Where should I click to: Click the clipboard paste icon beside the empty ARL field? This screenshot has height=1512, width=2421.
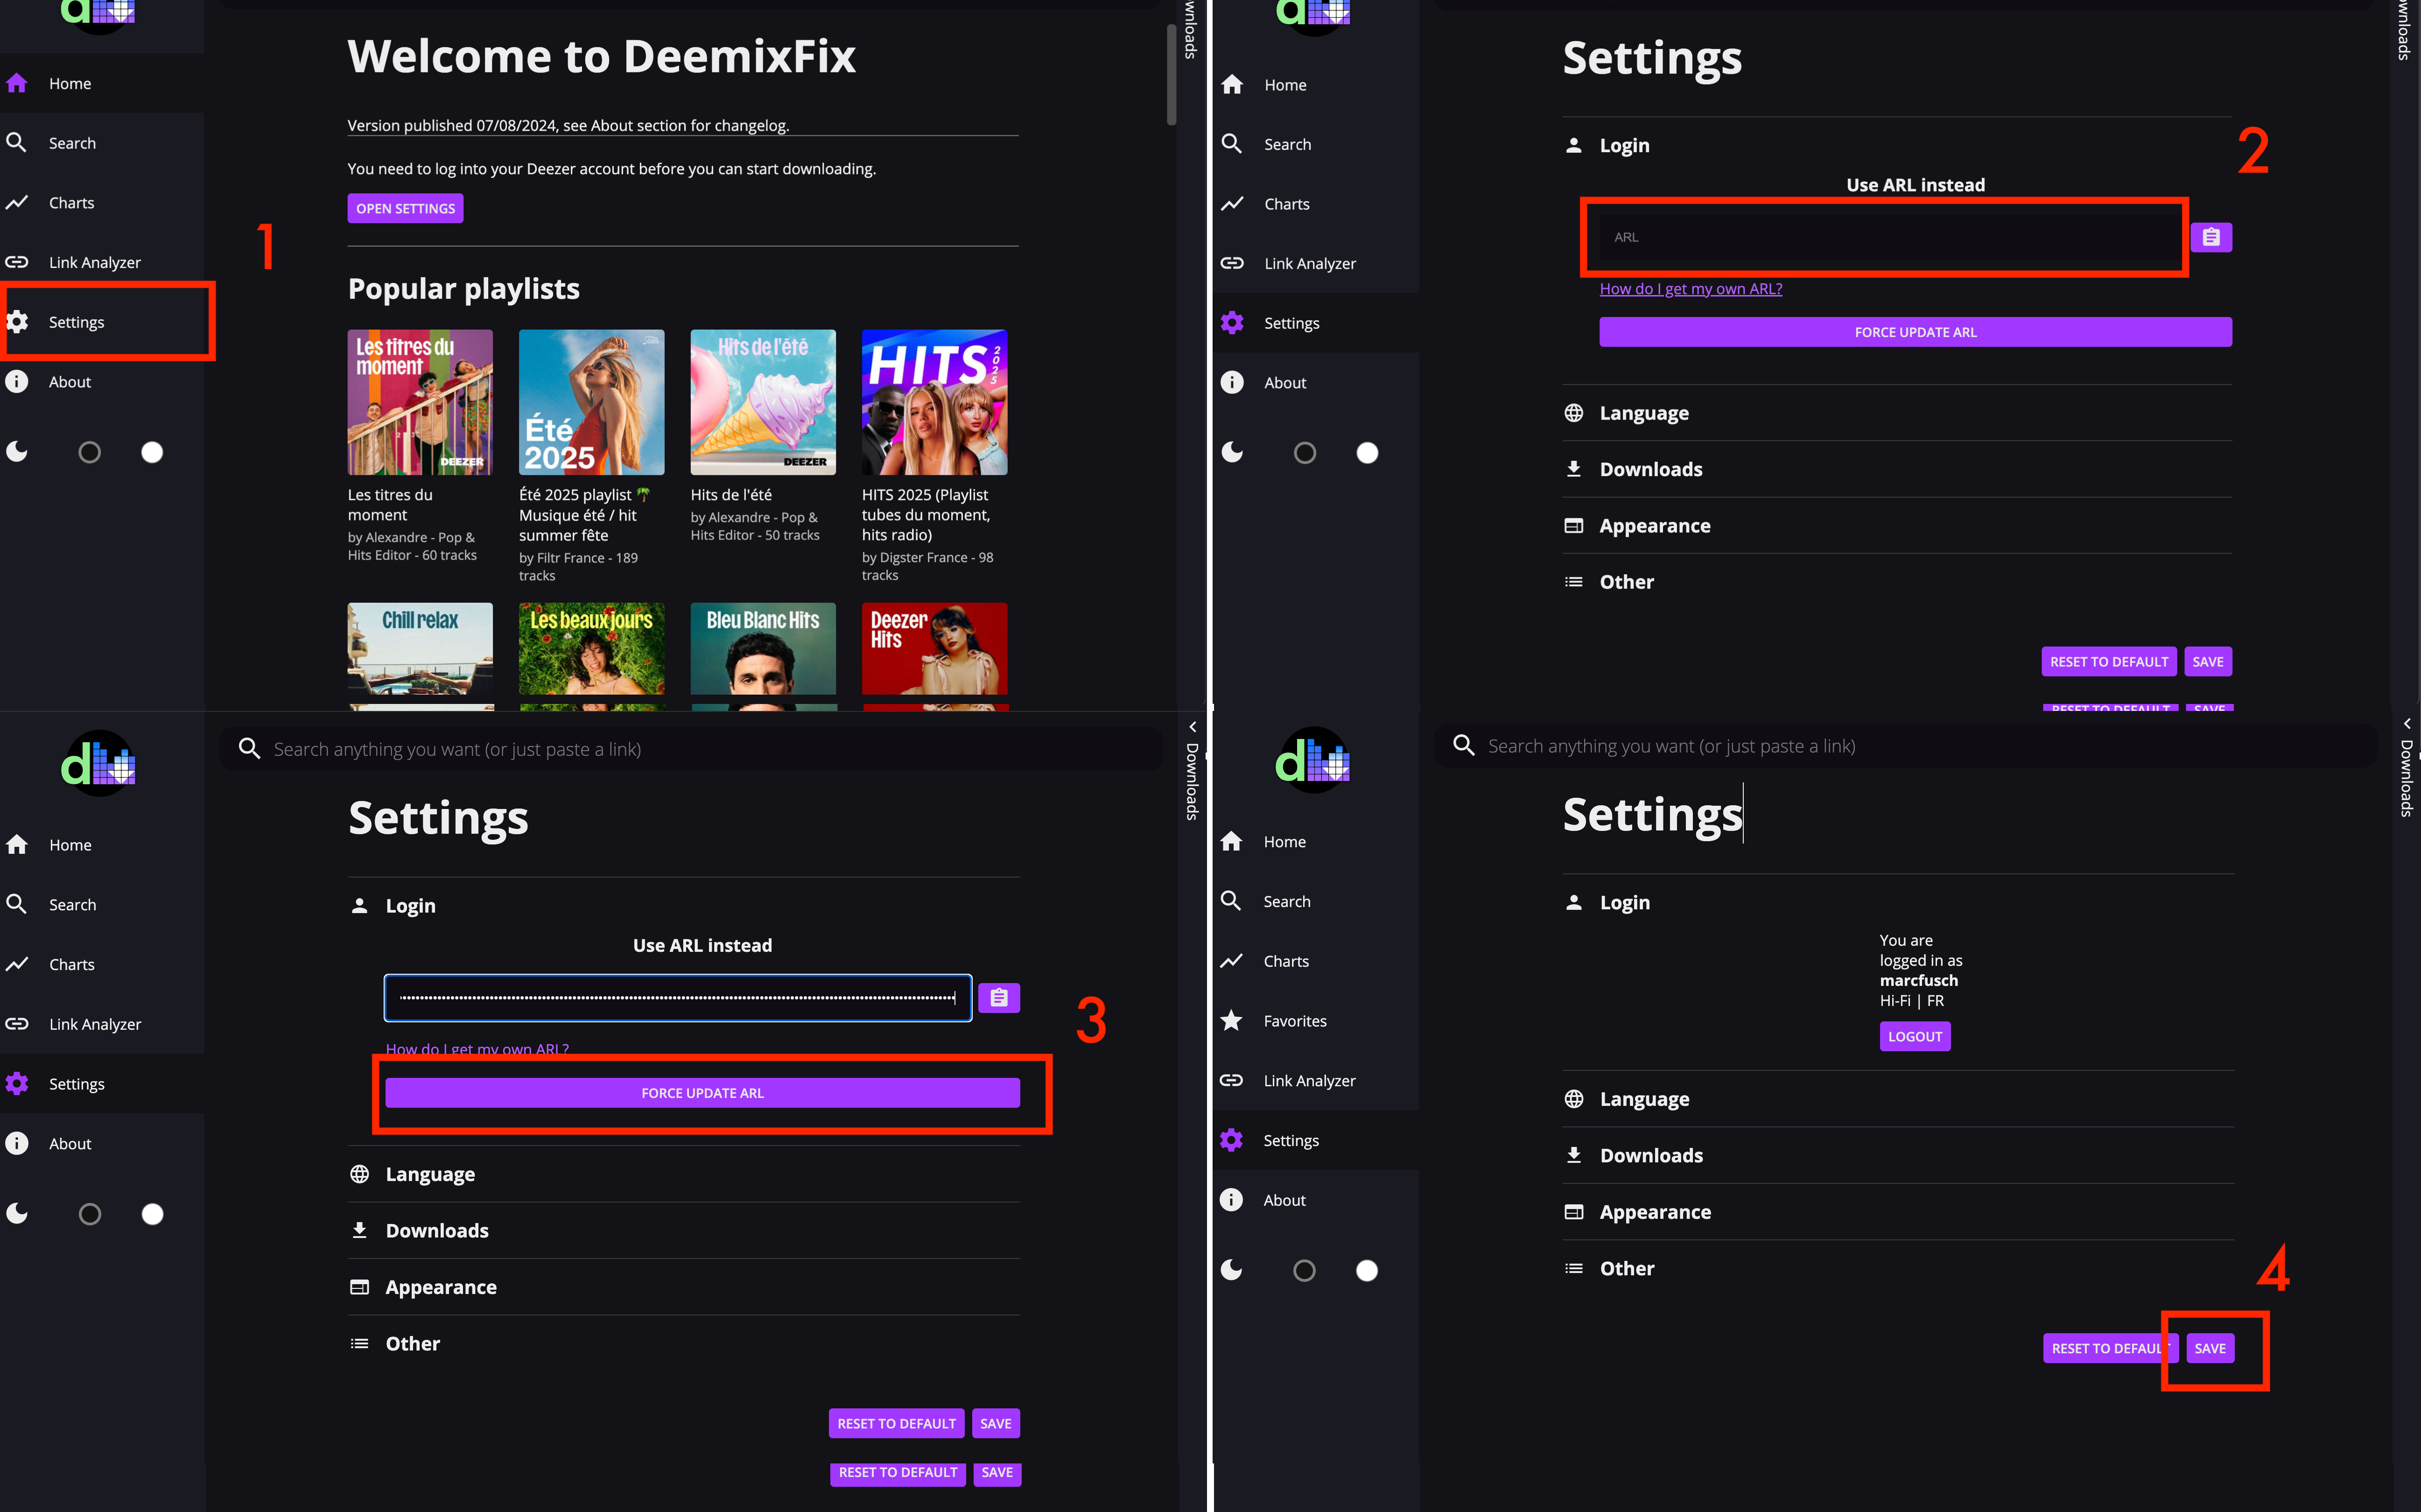click(x=2211, y=237)
